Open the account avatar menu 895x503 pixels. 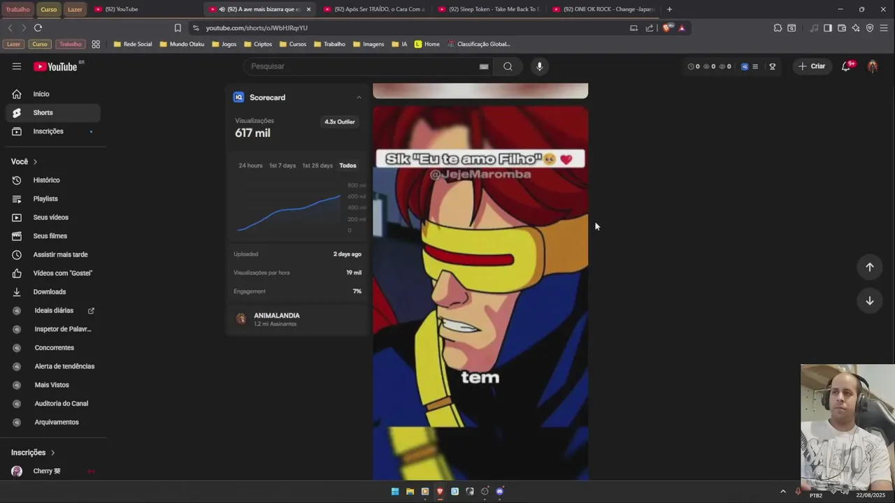[873, 66]
